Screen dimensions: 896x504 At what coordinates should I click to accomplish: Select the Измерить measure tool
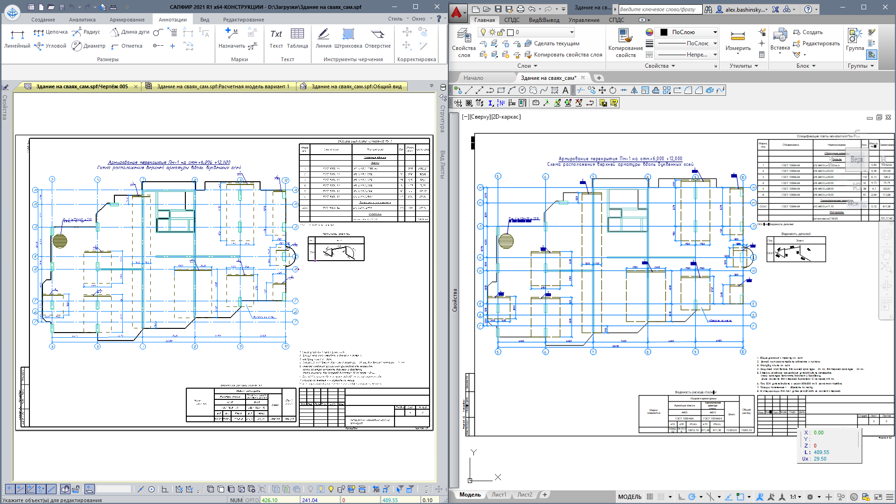pos(738,41)
